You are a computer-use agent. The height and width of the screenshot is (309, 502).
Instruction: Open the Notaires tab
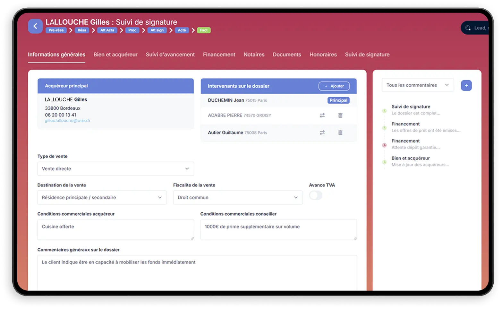[254, 55]
